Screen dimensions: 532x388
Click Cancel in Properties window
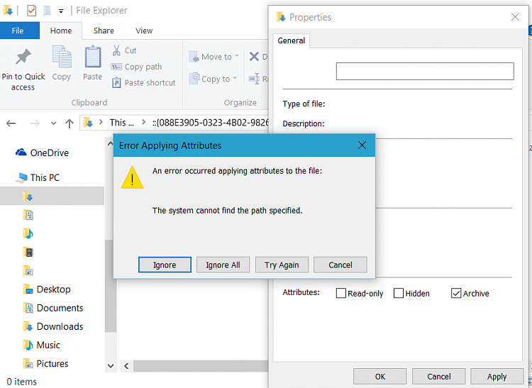point(438,377)
